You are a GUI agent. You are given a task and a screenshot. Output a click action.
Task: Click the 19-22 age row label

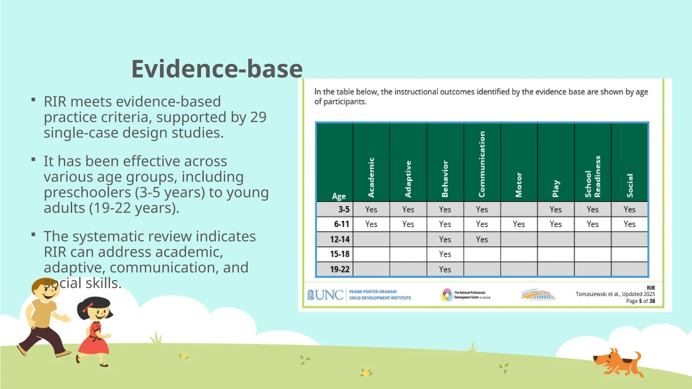340,269
